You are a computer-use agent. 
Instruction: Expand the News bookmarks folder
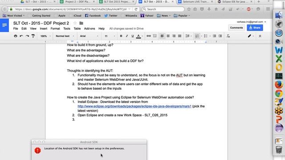[x=163, y=16]
